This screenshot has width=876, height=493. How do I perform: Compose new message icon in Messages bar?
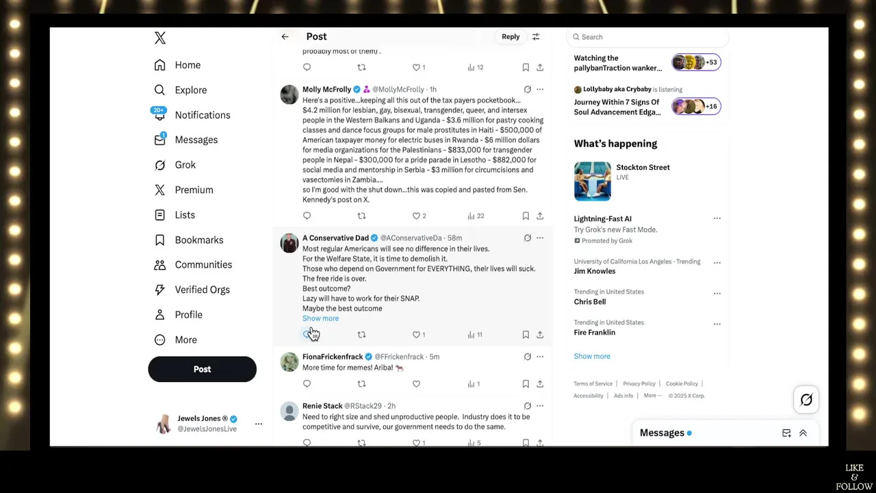click(786, 433)
